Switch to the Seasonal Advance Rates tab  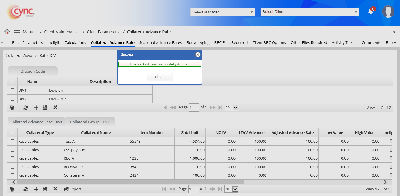click(160, 42)
